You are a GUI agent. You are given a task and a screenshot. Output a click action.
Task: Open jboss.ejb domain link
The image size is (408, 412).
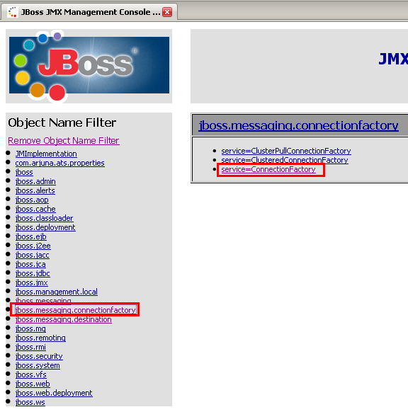tap(30, 236)
